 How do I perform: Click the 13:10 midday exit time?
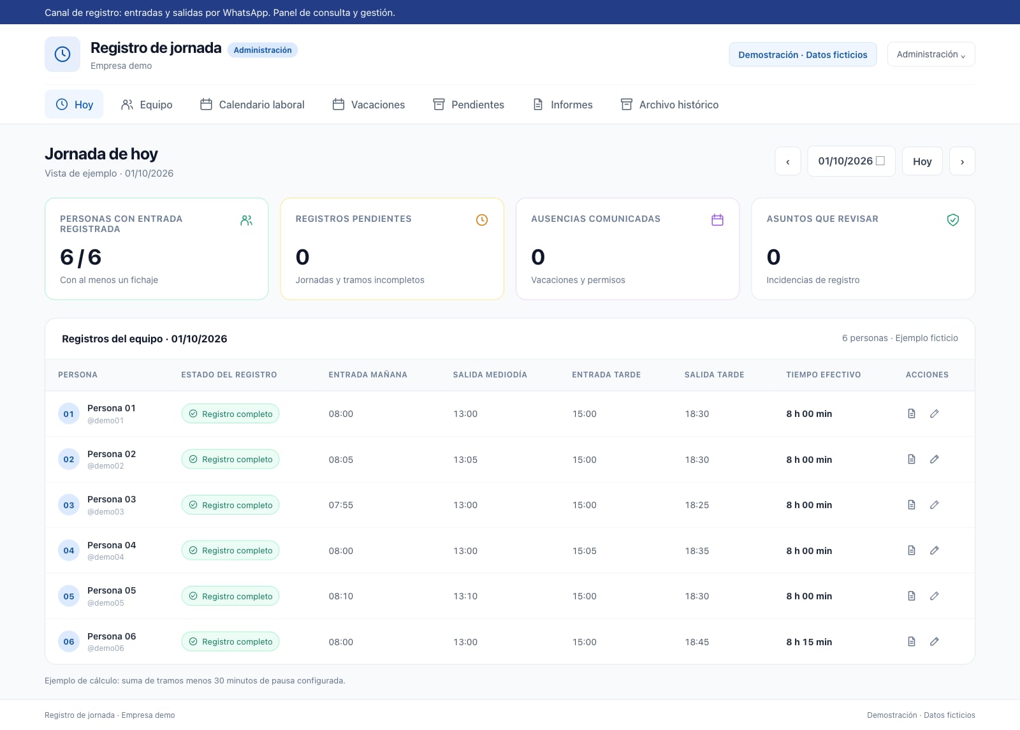point(465,596)
